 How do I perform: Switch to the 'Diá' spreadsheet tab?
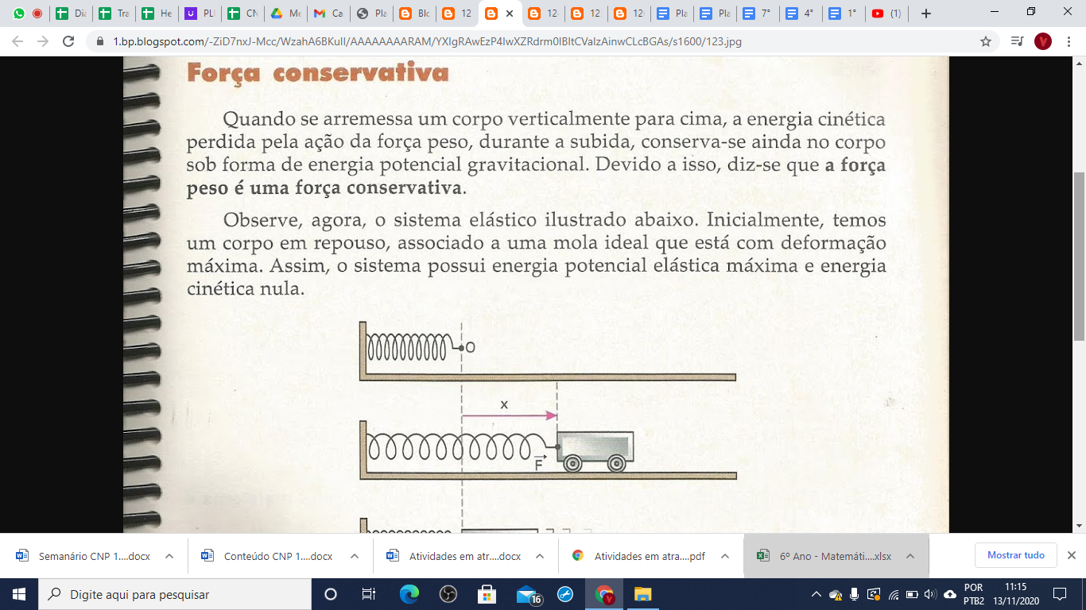pyautogui.click(x=72, y=14)
